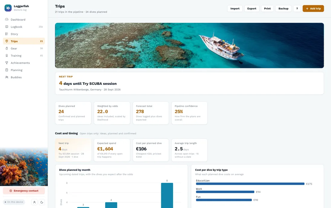Screen dimensions: 331x208
Task: Toggle dark mode with the moon icon
Action: click(42, 202)
